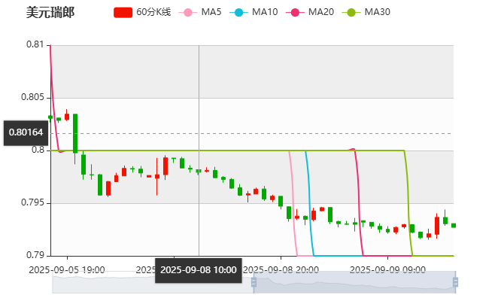Click the 0.795 y-axis label
This screenshot has height=301, width=504.
click(x=32, y=202)
